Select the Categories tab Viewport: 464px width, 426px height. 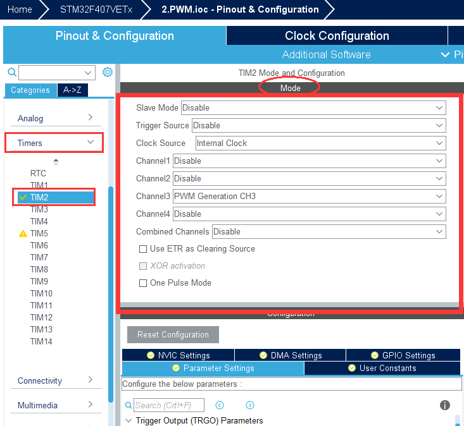pos(30,90)
